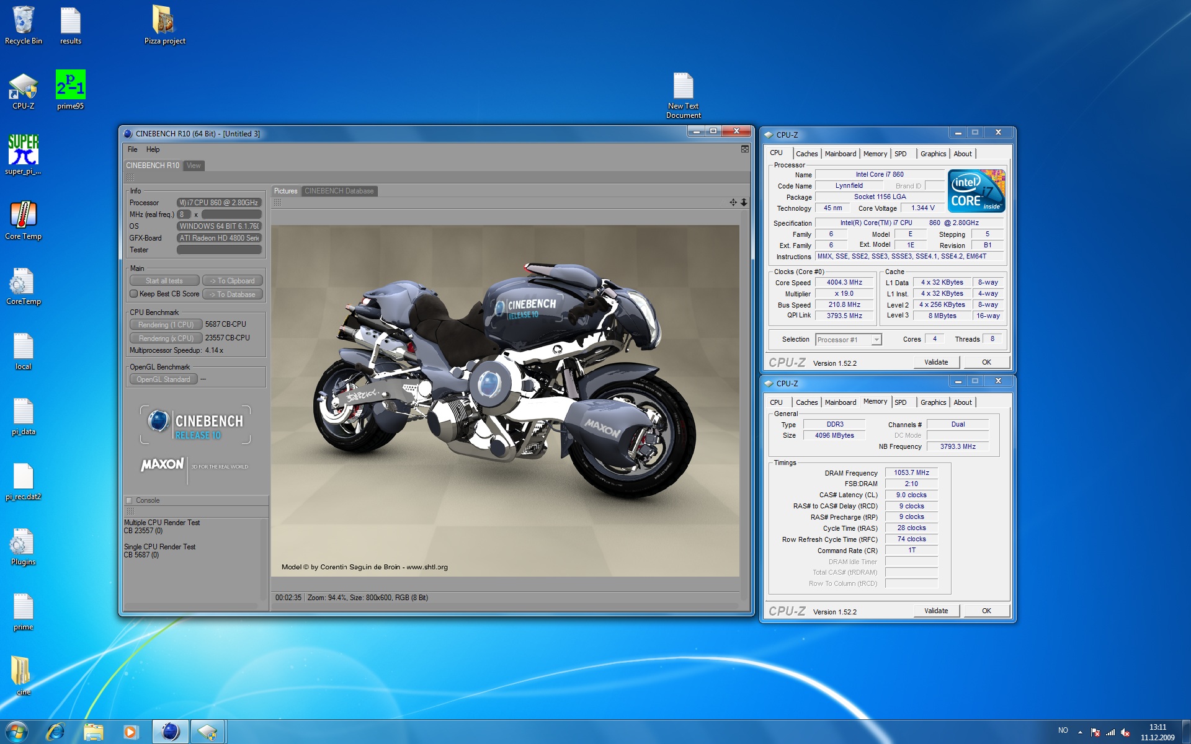Select the prime text file icon

pyautogui.click(x=24, y=611)
